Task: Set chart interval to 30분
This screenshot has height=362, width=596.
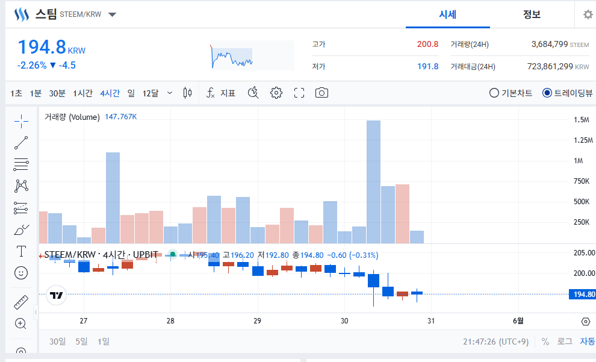Action: pos(57,93)
